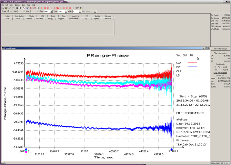This screenshot has height=165, width=231.
Task: Switch to the Energy tab
Action: [x=50, y=19]
